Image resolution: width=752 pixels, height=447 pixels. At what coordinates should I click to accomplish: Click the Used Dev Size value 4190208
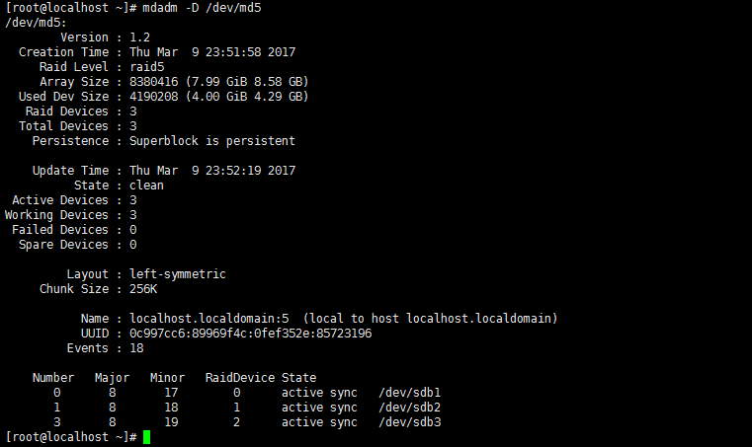pos(153,97)
